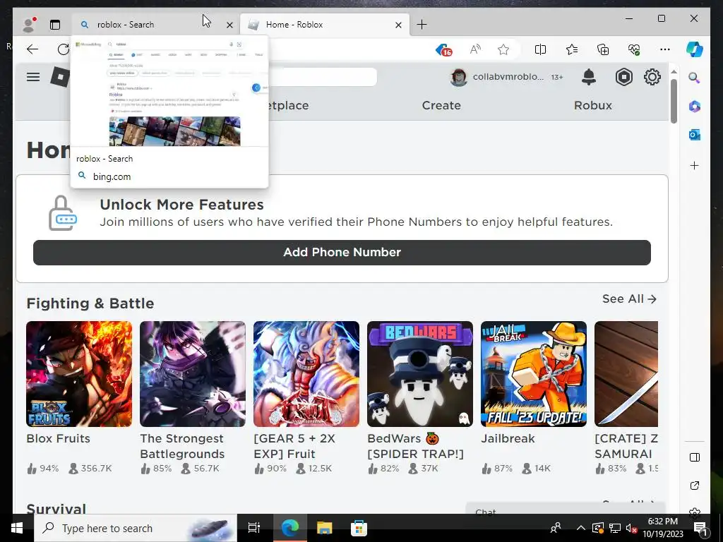Open a new browser tab
Screen dimensions: 723x542
pos(422,25)
